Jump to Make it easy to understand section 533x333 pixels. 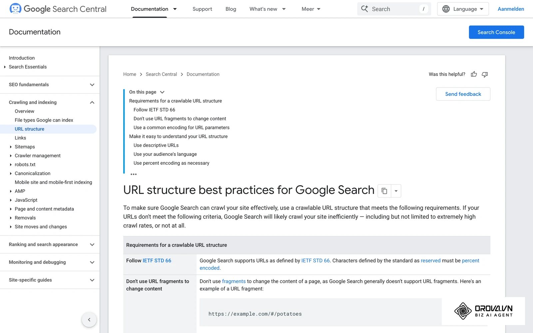click(x=179, y=137)
